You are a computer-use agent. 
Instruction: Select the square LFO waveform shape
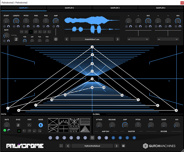(21, 32)
